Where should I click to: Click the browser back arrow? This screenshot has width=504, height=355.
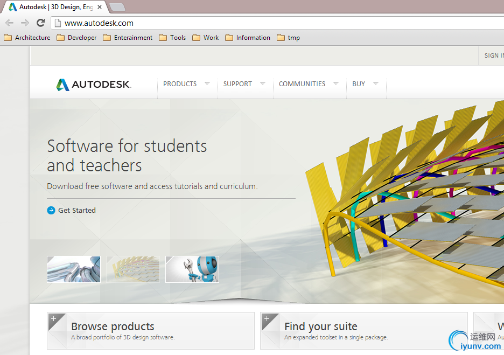tap(10, 23)
